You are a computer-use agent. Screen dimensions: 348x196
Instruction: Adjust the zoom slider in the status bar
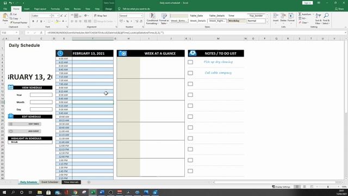[328, 187]
